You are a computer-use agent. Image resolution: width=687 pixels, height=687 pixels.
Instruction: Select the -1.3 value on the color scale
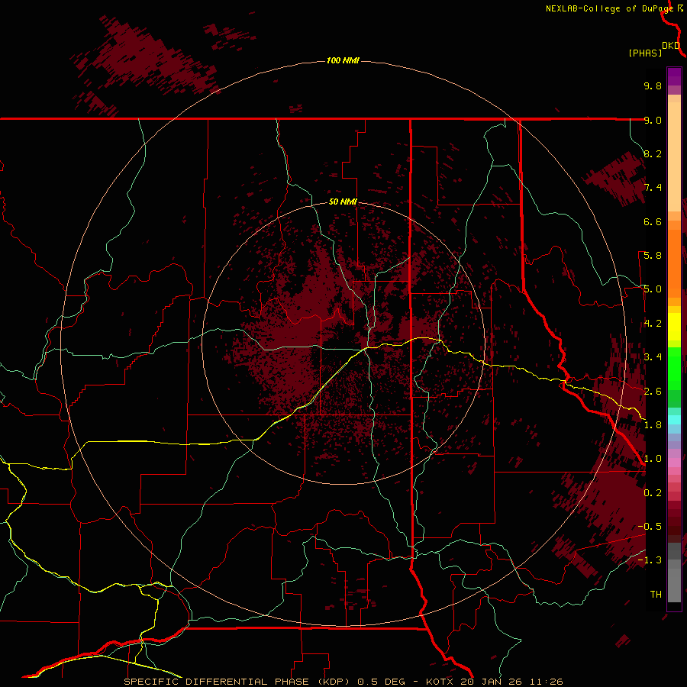650,560
